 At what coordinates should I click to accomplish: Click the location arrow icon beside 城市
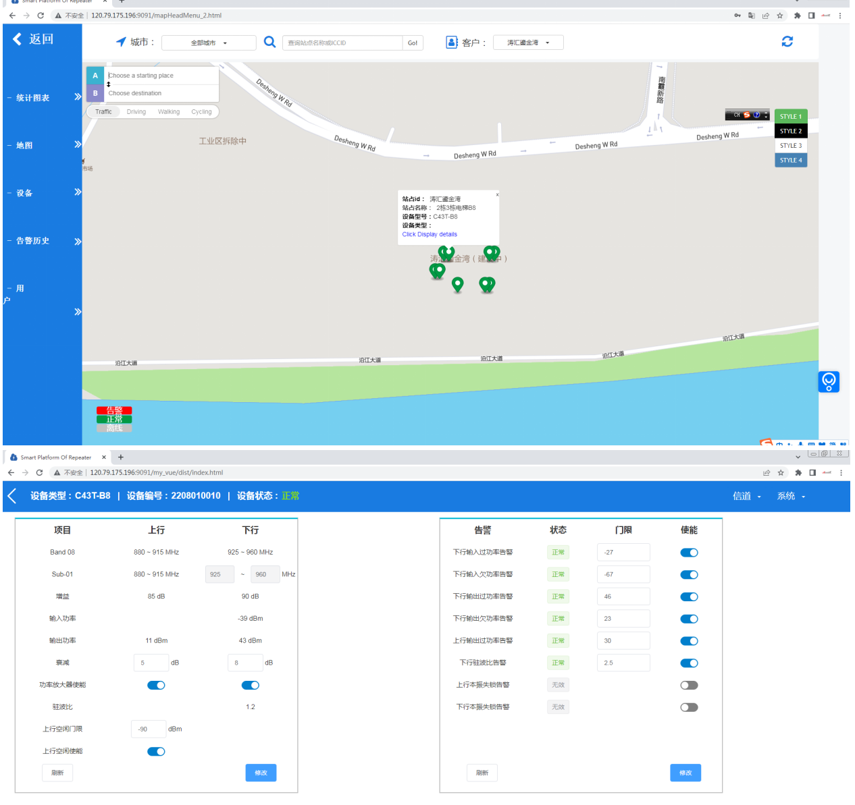click(121, 42)
